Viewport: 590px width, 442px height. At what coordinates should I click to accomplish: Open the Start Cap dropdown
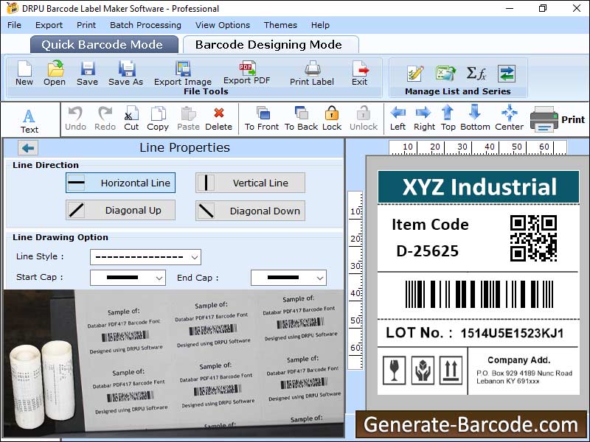[128, 278]
